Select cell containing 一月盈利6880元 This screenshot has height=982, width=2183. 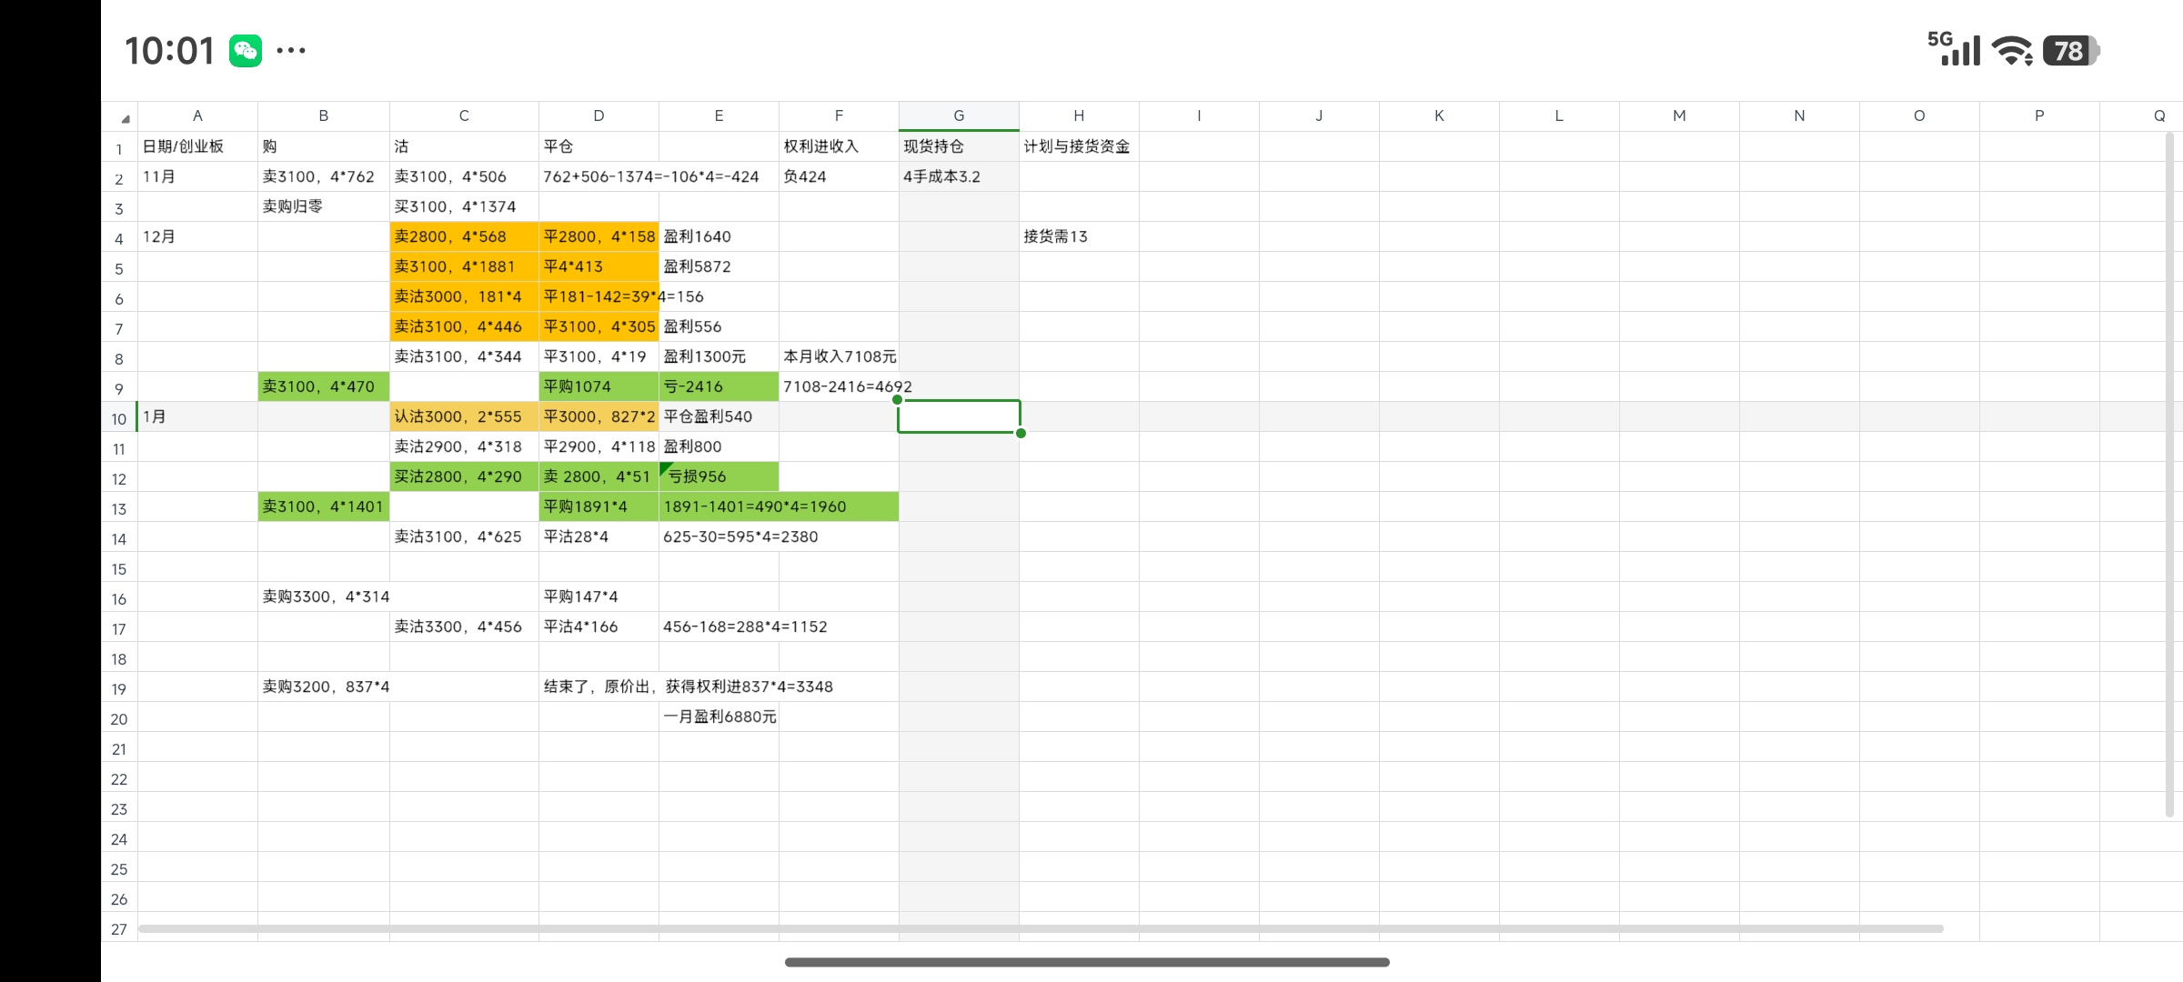(719, 716)
